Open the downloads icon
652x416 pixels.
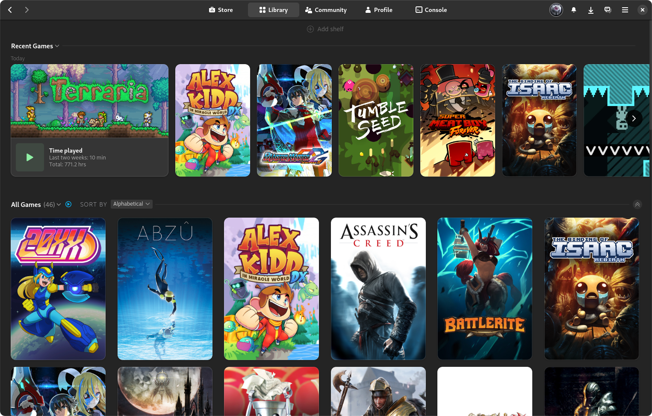click(591, 10)
